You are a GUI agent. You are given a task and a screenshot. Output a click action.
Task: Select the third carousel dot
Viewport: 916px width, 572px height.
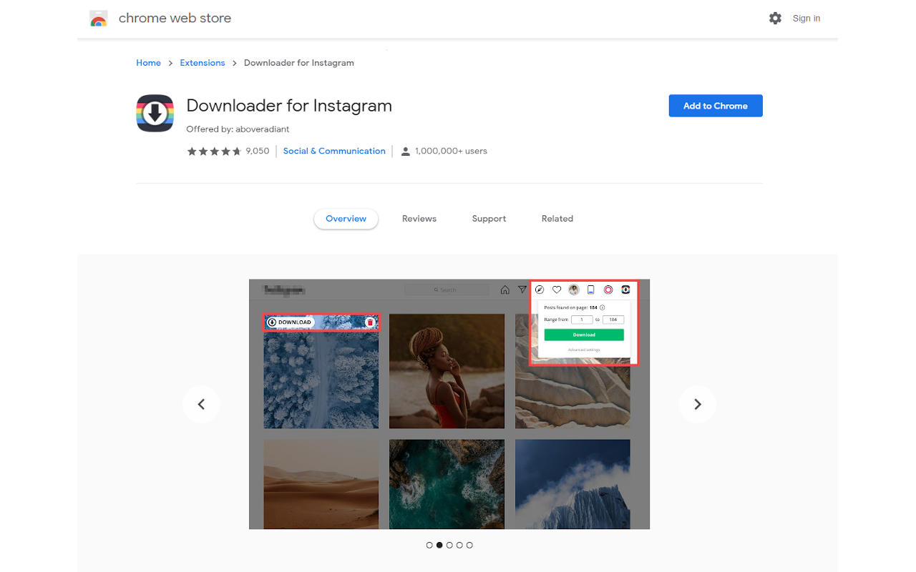pyautogui.click(x=449, y=545)
